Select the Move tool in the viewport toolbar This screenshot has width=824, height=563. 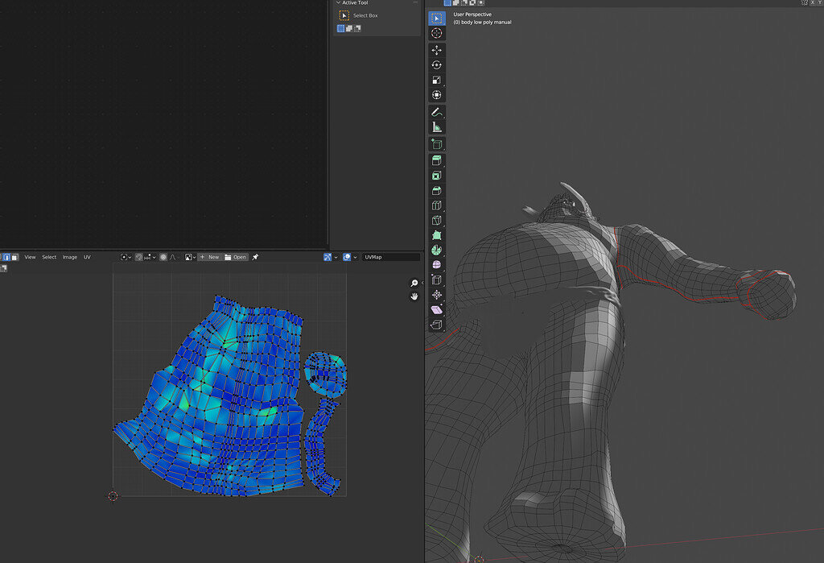[437, 50]
